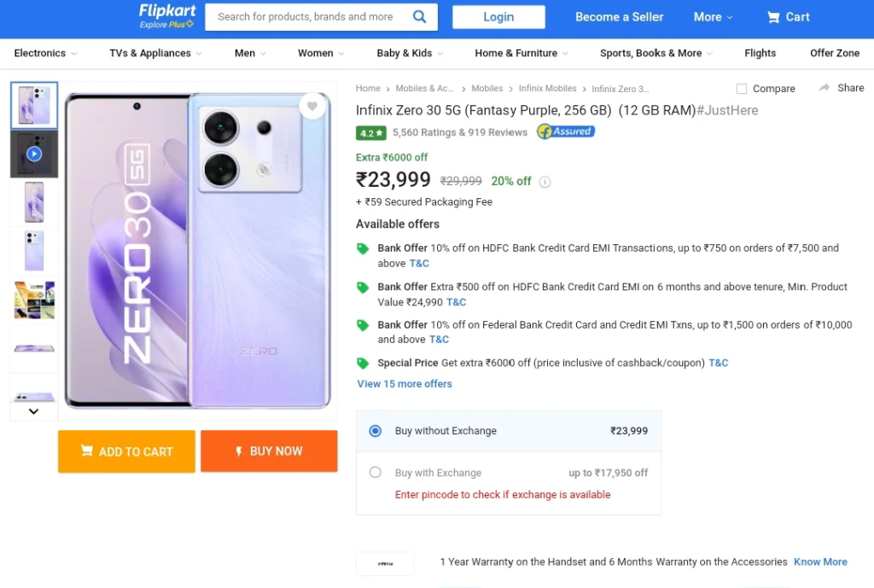Image resolution: width=874 pixels, height=588 pixels.
Task: Open the Flights menu item
Action: click(x=760, y=53)
